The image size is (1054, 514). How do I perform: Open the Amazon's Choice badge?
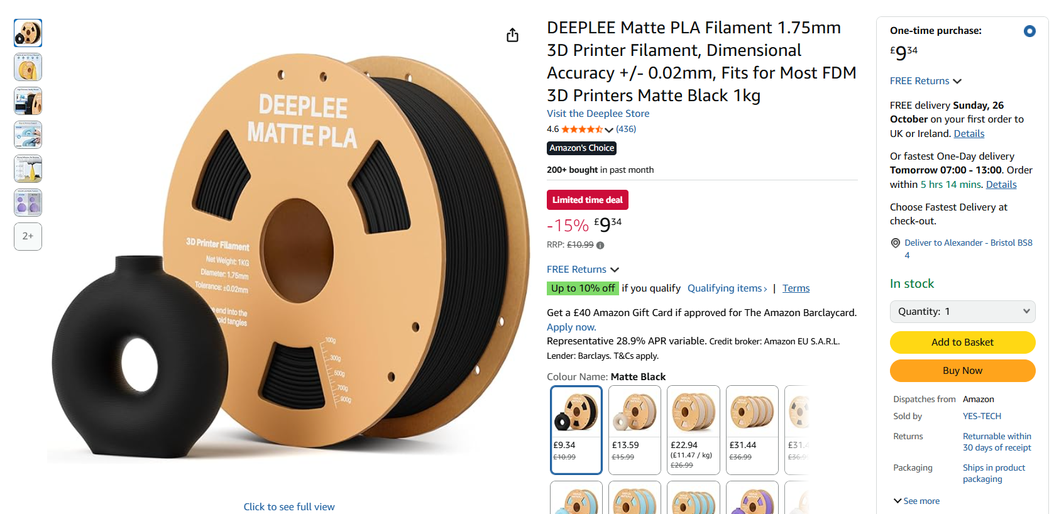pos(581,148)
